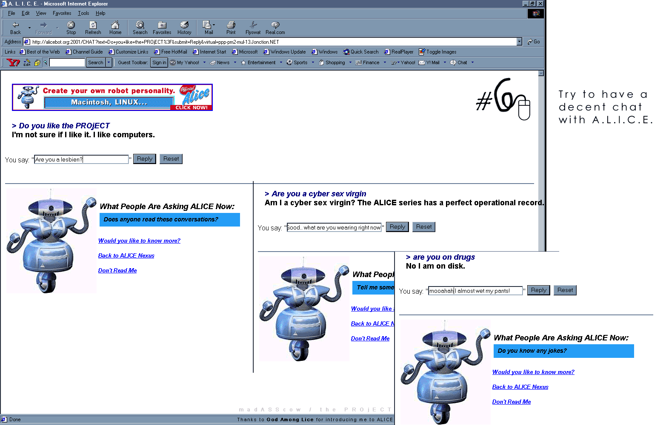Expand the address bar dropdown arrow

pyautogui.click(x=519, y=42)
